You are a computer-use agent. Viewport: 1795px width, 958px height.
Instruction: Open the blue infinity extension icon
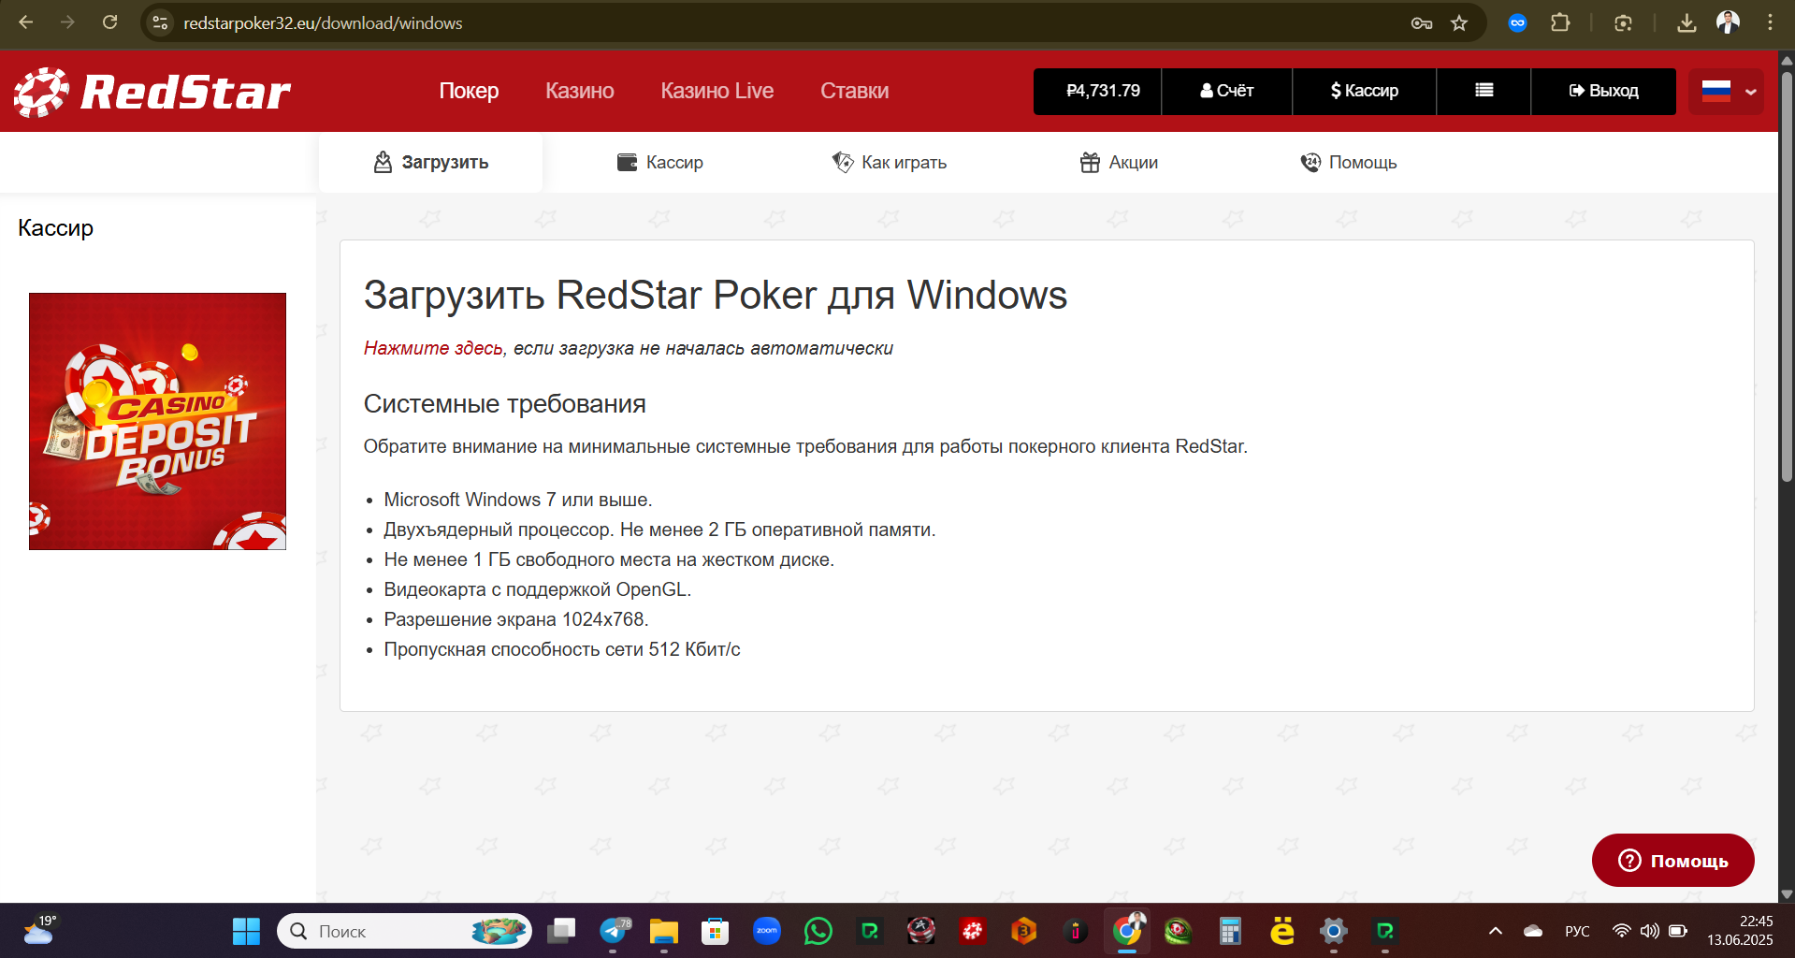point(1517,22)
